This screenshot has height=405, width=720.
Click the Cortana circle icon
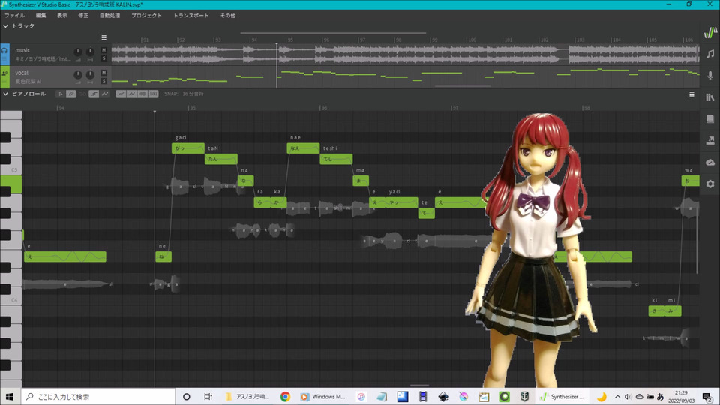click(x=187, y=396)
